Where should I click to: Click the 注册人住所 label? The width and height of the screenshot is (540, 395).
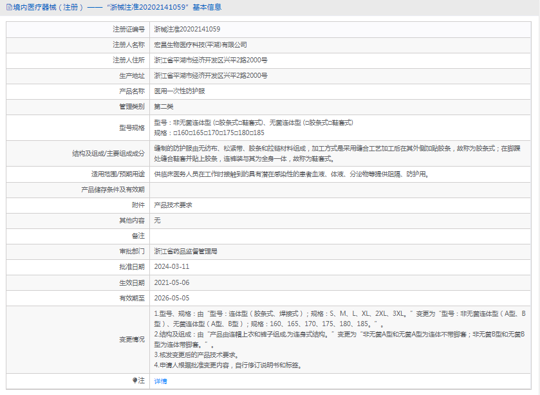(129, 60)
